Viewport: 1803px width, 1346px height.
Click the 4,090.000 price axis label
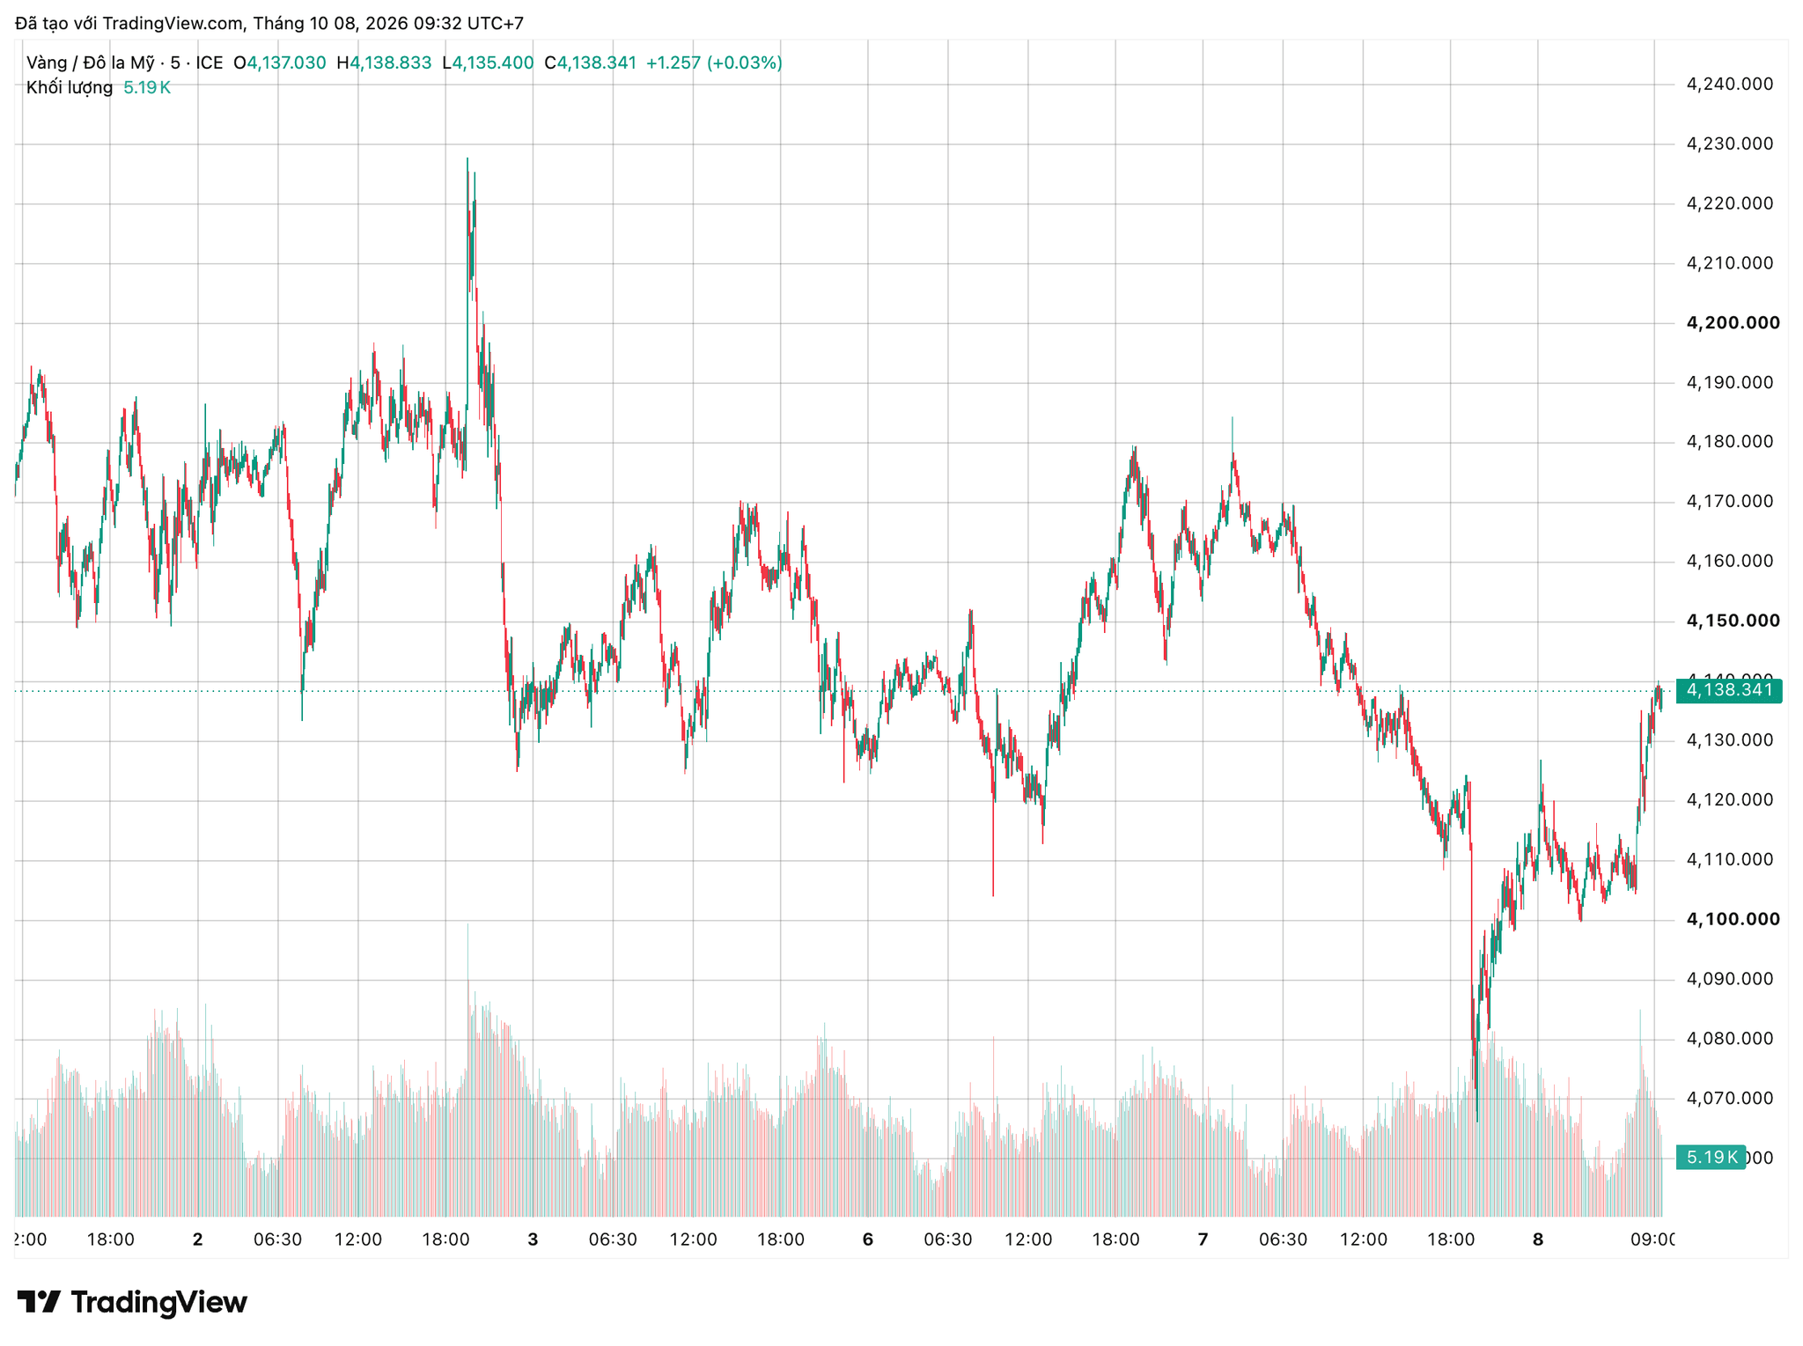pos(1729,979)
